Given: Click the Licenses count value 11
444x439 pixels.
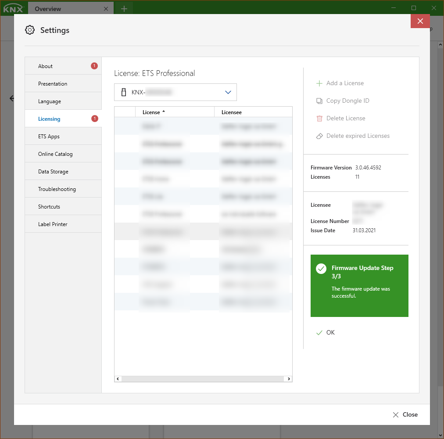Looking at the screenshot, I should [x=358, y=177].
